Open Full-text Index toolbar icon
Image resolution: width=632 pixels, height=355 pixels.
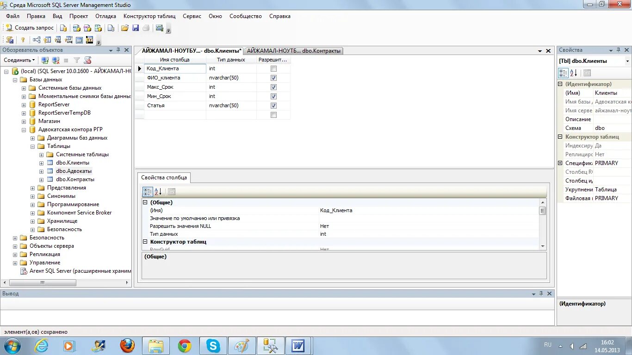[58, 40]
